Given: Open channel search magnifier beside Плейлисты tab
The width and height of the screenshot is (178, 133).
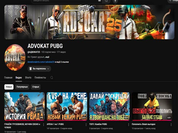Looking at the screenshot, I should pyautogui.click(x=52, y=78).
